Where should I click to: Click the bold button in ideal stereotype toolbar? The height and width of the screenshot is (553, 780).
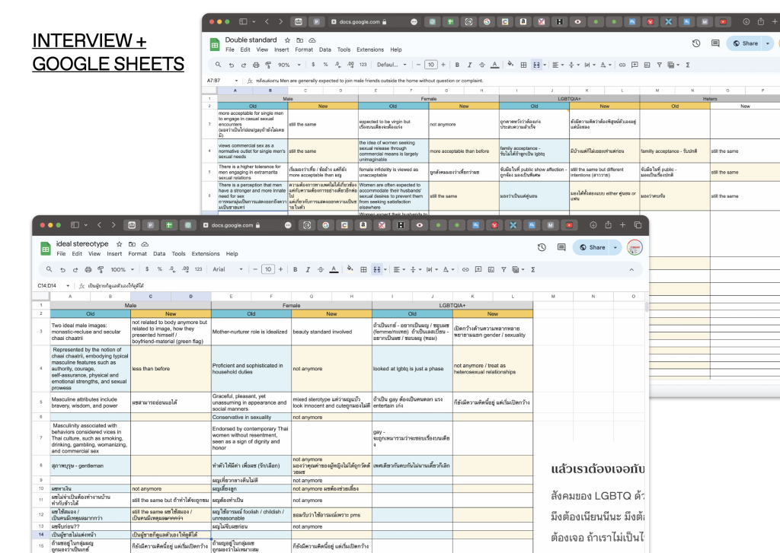point(295,269)
